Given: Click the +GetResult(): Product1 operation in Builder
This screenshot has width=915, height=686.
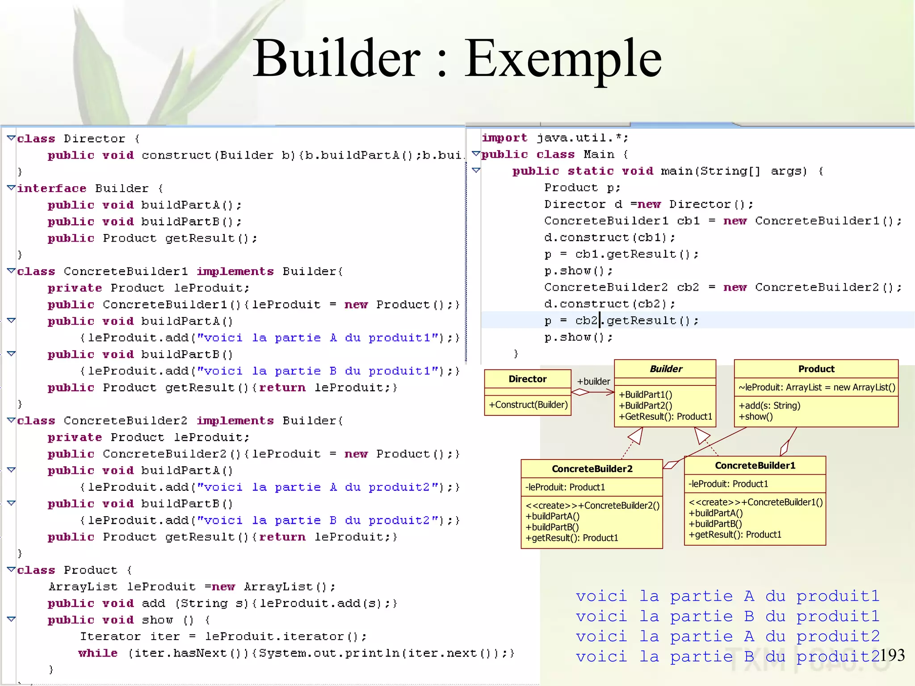Looking at the screenshot, I should [x=665, y=417].
